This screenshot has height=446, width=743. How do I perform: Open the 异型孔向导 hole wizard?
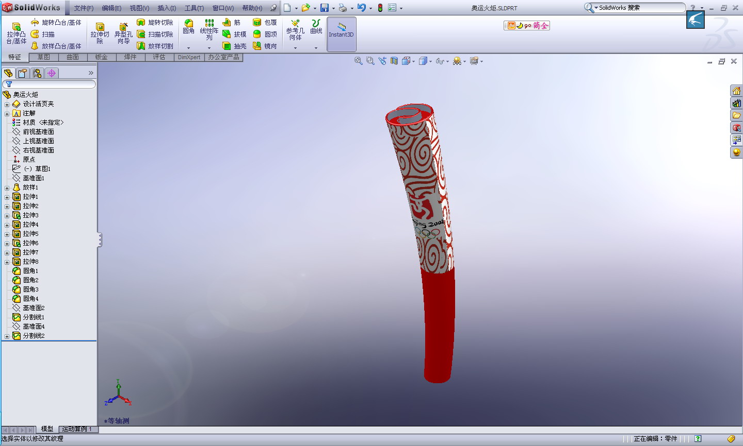point(123,33)
